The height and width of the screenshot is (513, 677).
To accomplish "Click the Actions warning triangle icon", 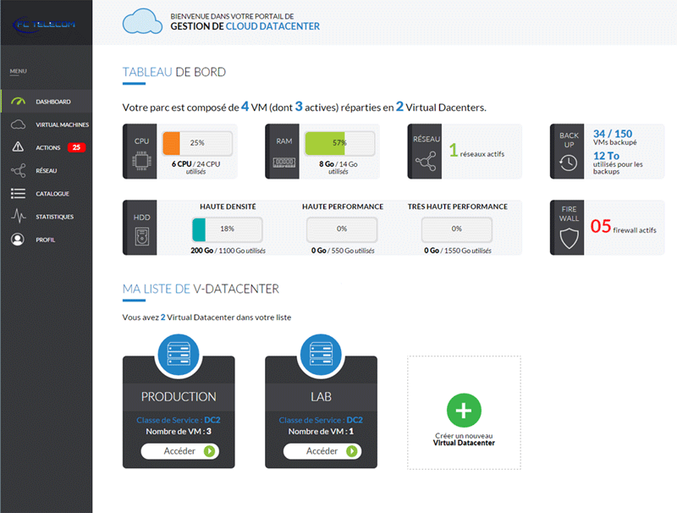I will 18,147.
